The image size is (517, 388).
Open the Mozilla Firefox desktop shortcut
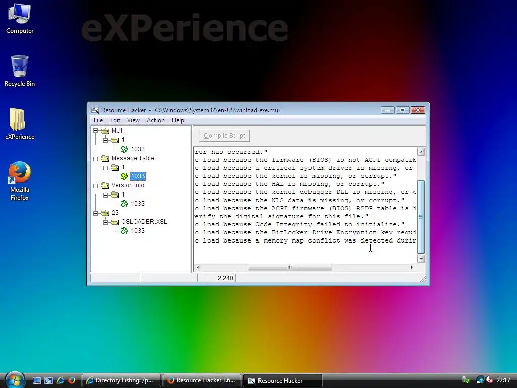[20, 181]
